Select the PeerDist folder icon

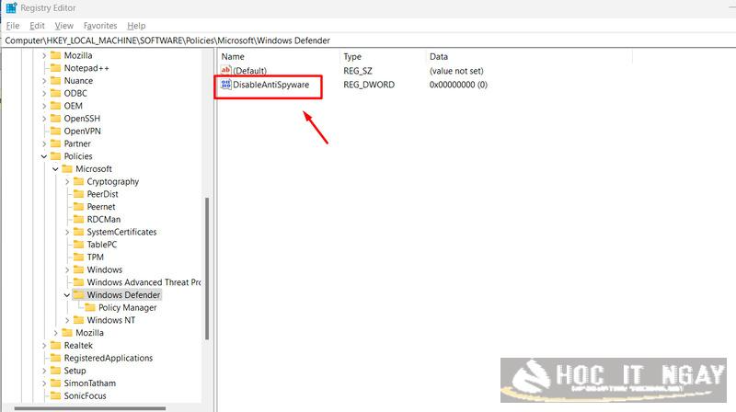[79, 194]
